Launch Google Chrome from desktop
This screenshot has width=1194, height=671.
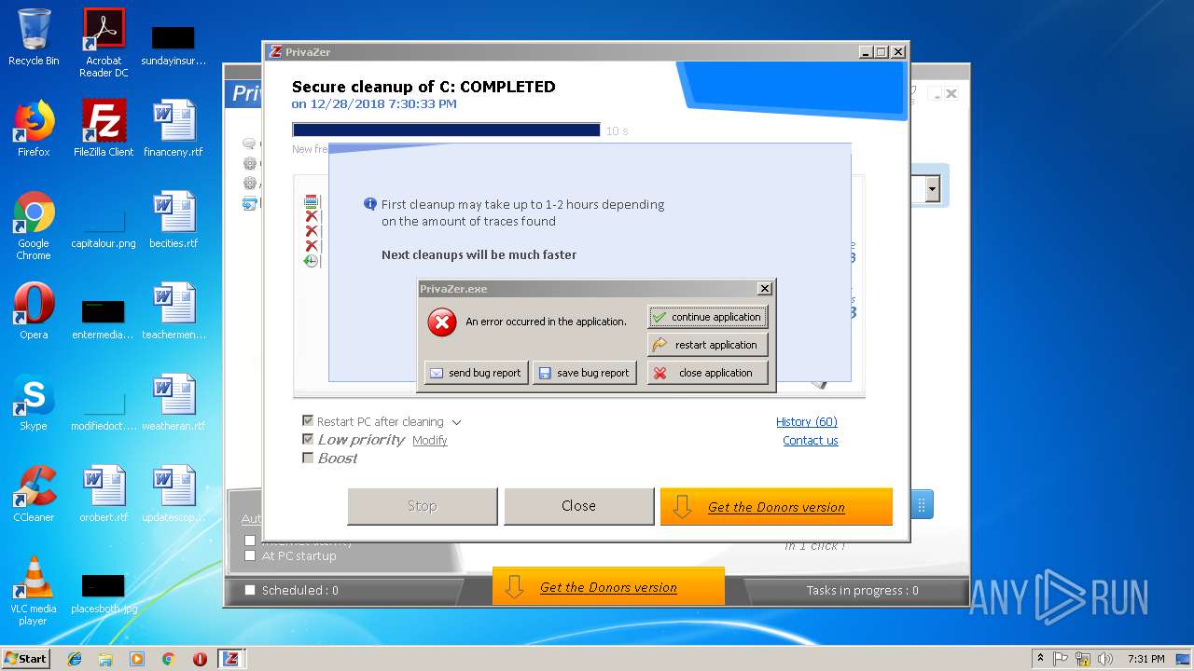34,226
